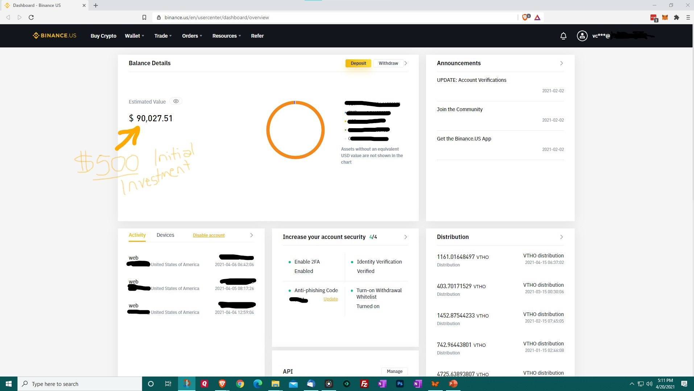Click the taskbar clock and date

click(x=665, y=384)
